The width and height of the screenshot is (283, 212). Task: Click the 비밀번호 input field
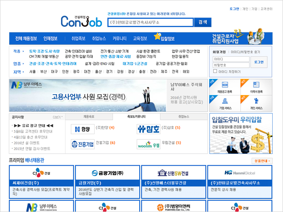[x=231, y=65]
